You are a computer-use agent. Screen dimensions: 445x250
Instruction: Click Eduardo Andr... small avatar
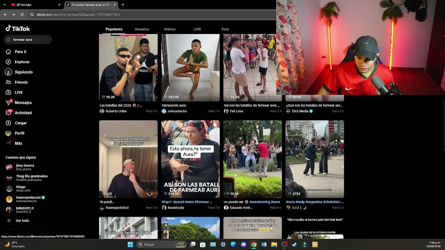[x=226, y=208]
